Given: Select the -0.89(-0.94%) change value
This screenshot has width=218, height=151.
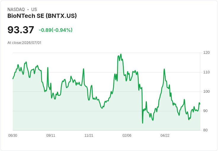Looking at the screenshot, I should coord(56,30).
